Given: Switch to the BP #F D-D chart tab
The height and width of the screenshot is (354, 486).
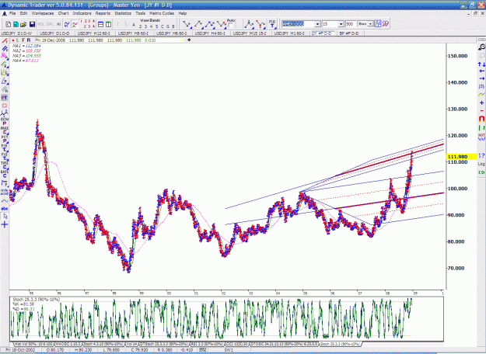Looking at the screenshot, I should [348, 33].
